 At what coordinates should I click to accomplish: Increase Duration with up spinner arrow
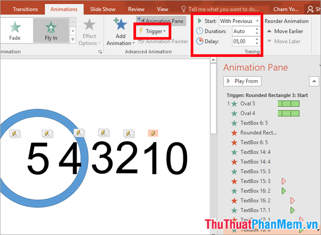pos(257,29)
